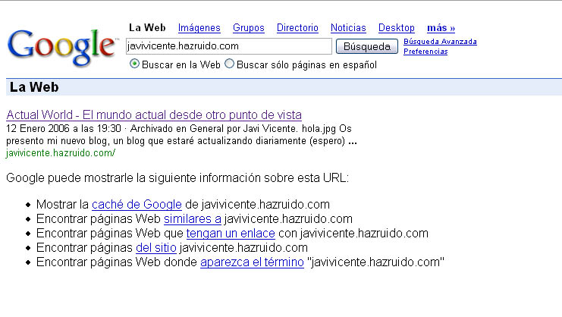Select Buscar sólo páginas en español radio

pos(229,64)
